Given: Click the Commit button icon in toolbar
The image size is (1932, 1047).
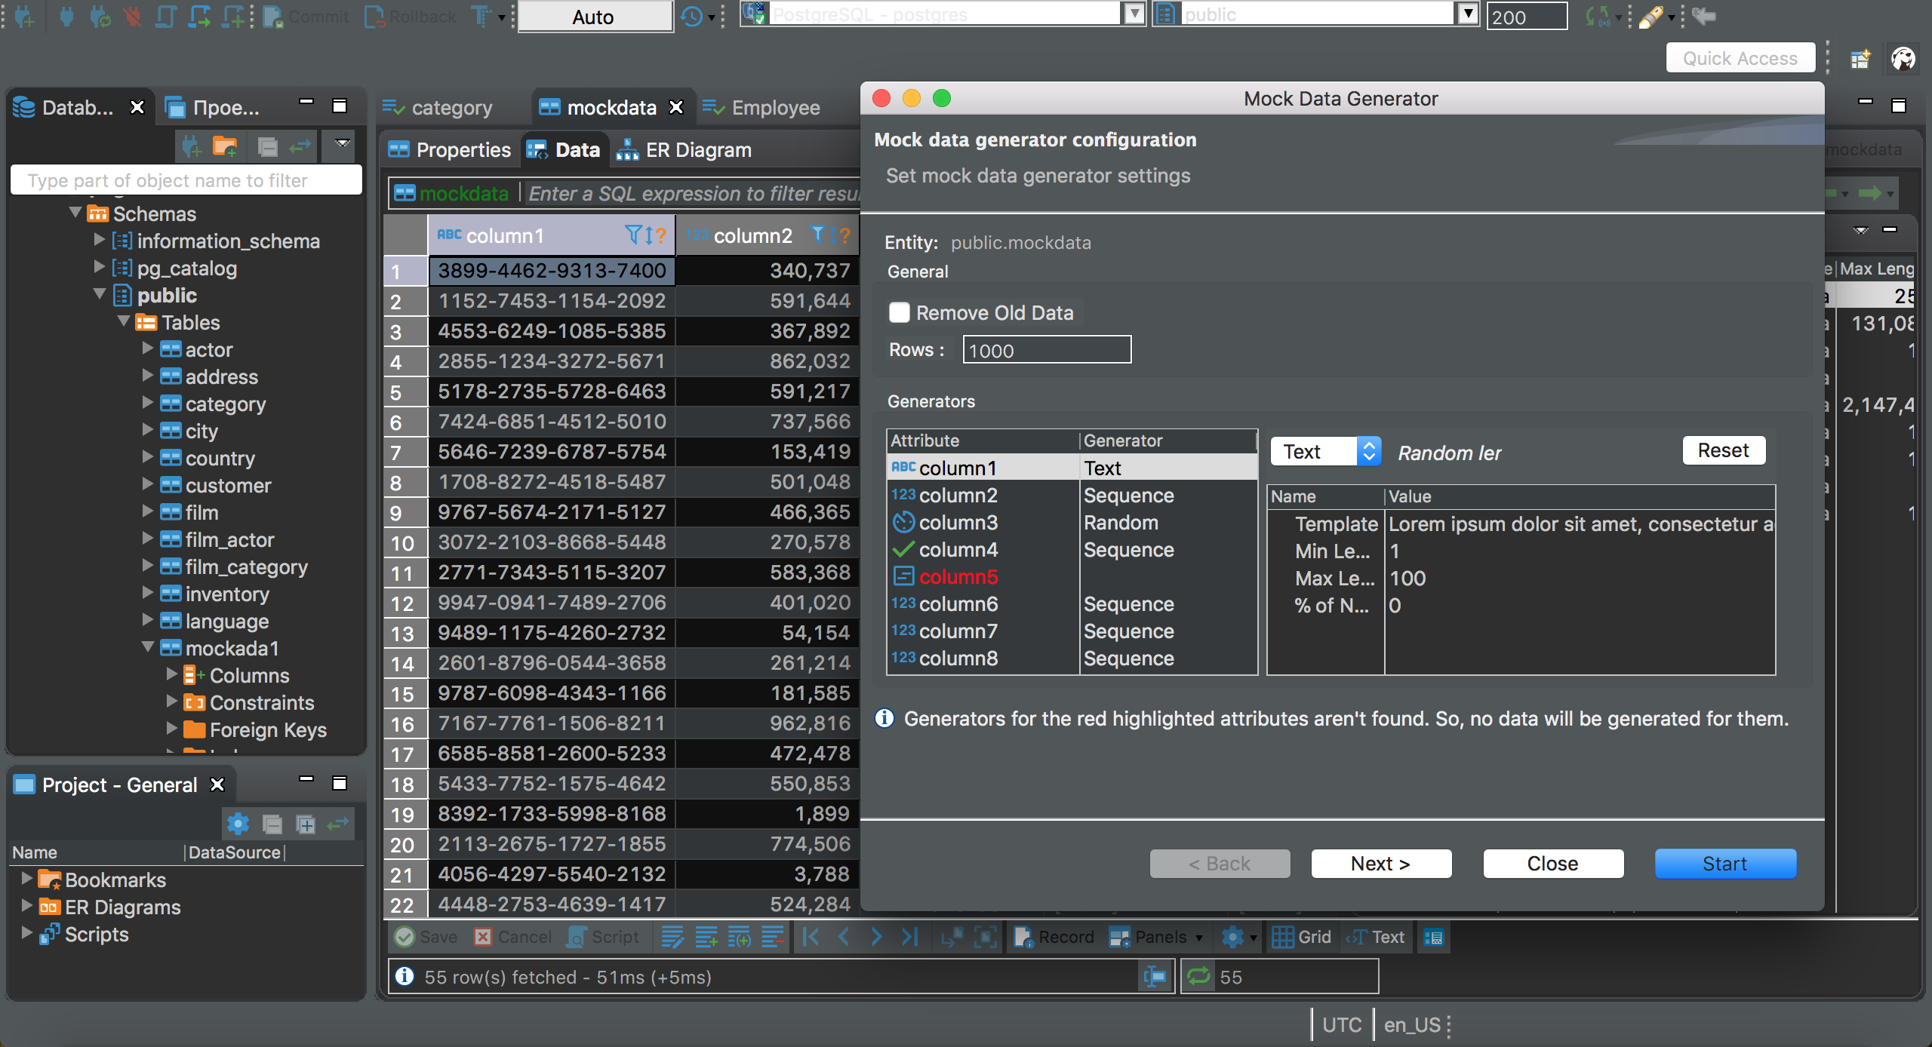Looking at the screenshot, I should point(275,16).
